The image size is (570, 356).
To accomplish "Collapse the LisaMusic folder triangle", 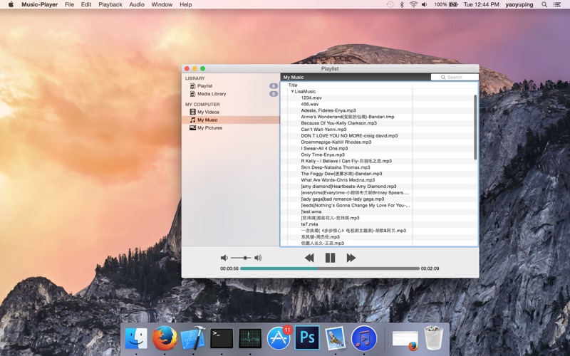I will click(292, 92).
